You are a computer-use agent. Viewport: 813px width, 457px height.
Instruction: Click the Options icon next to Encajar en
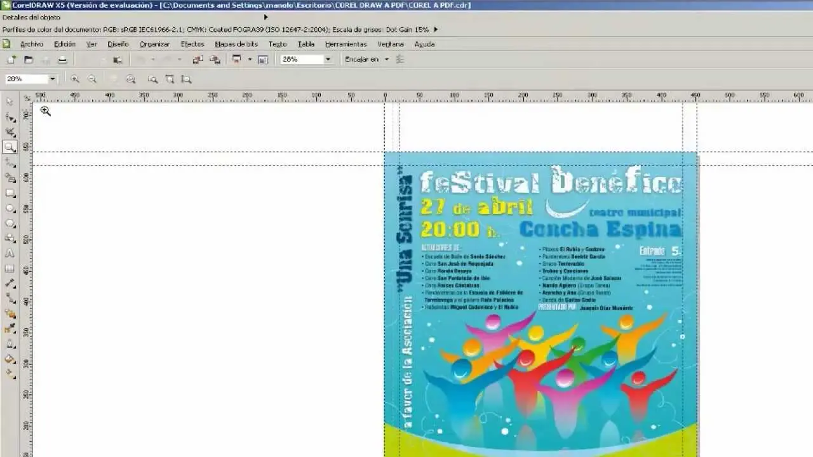tap(400, 60)
